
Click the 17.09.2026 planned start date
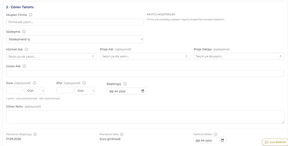pos(13,139)
